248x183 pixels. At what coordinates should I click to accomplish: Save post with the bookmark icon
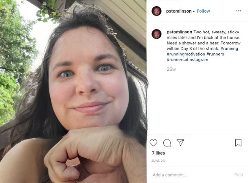238,143
